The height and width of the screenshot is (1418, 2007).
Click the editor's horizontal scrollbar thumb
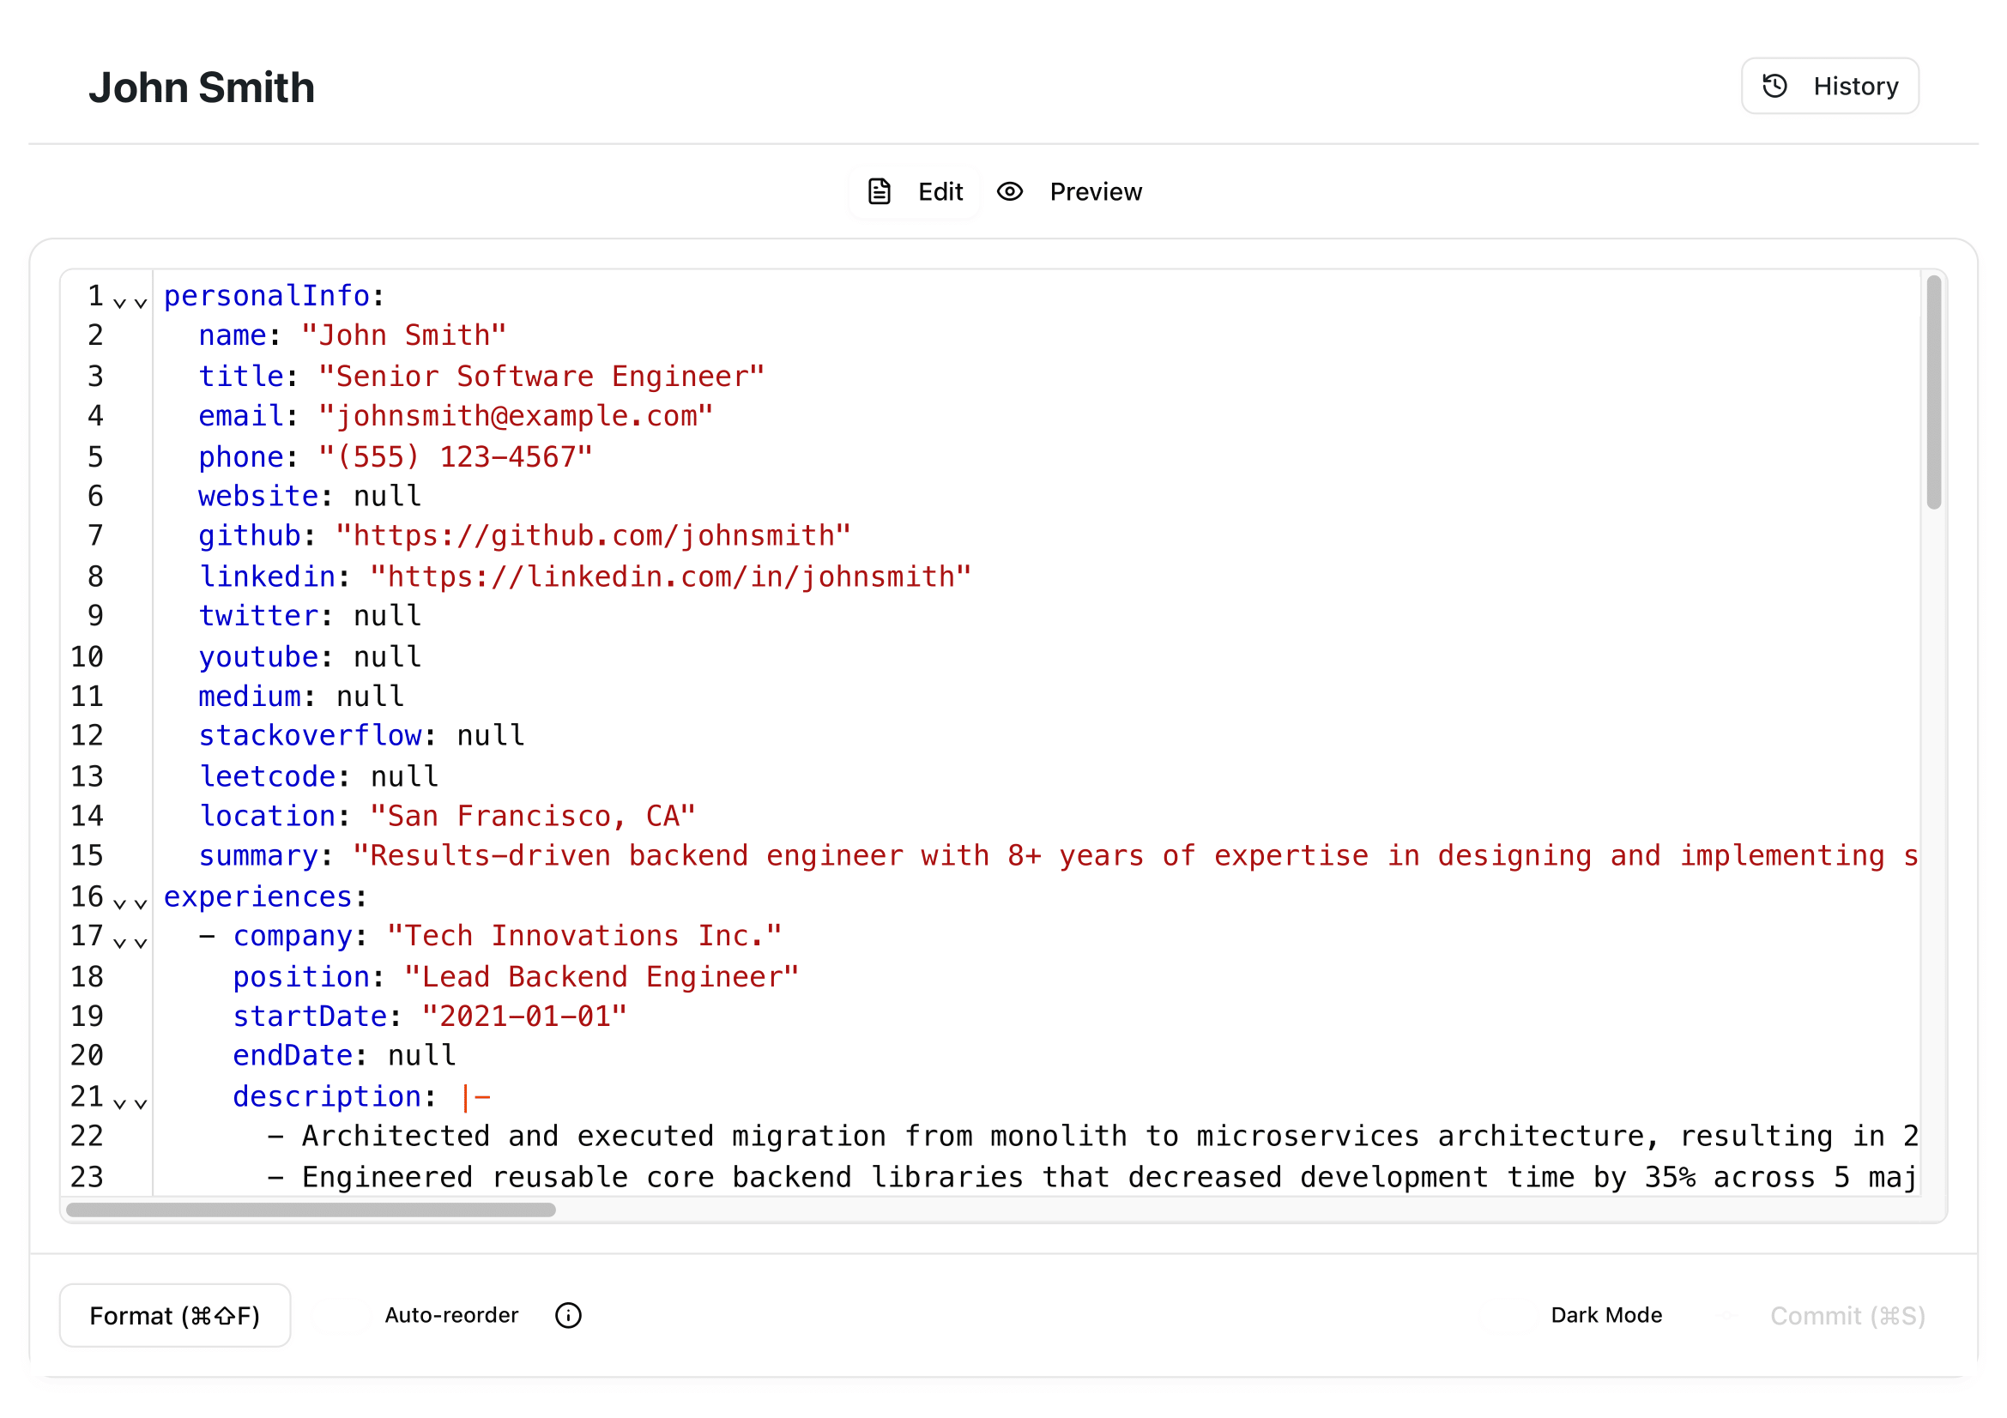[x=311, y=1210]
